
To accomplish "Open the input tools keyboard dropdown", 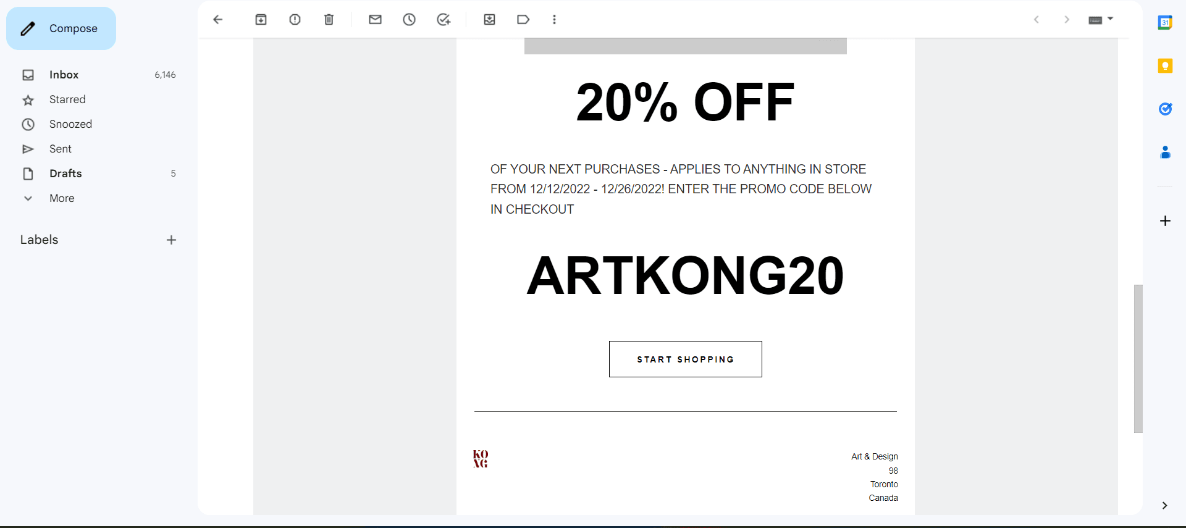I will coord(1101,20).
